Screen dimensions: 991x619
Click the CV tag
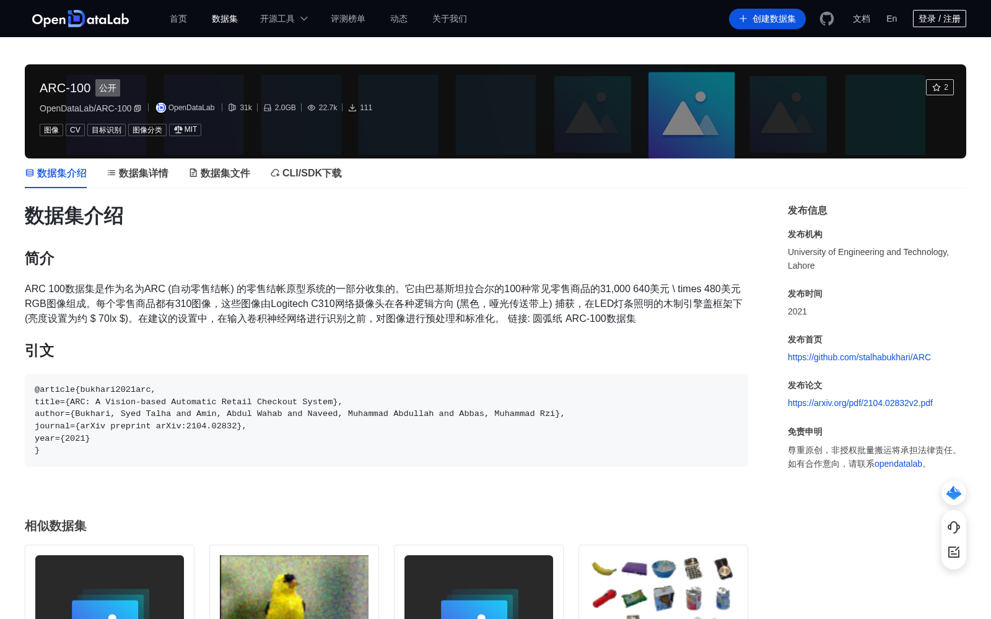75,130
